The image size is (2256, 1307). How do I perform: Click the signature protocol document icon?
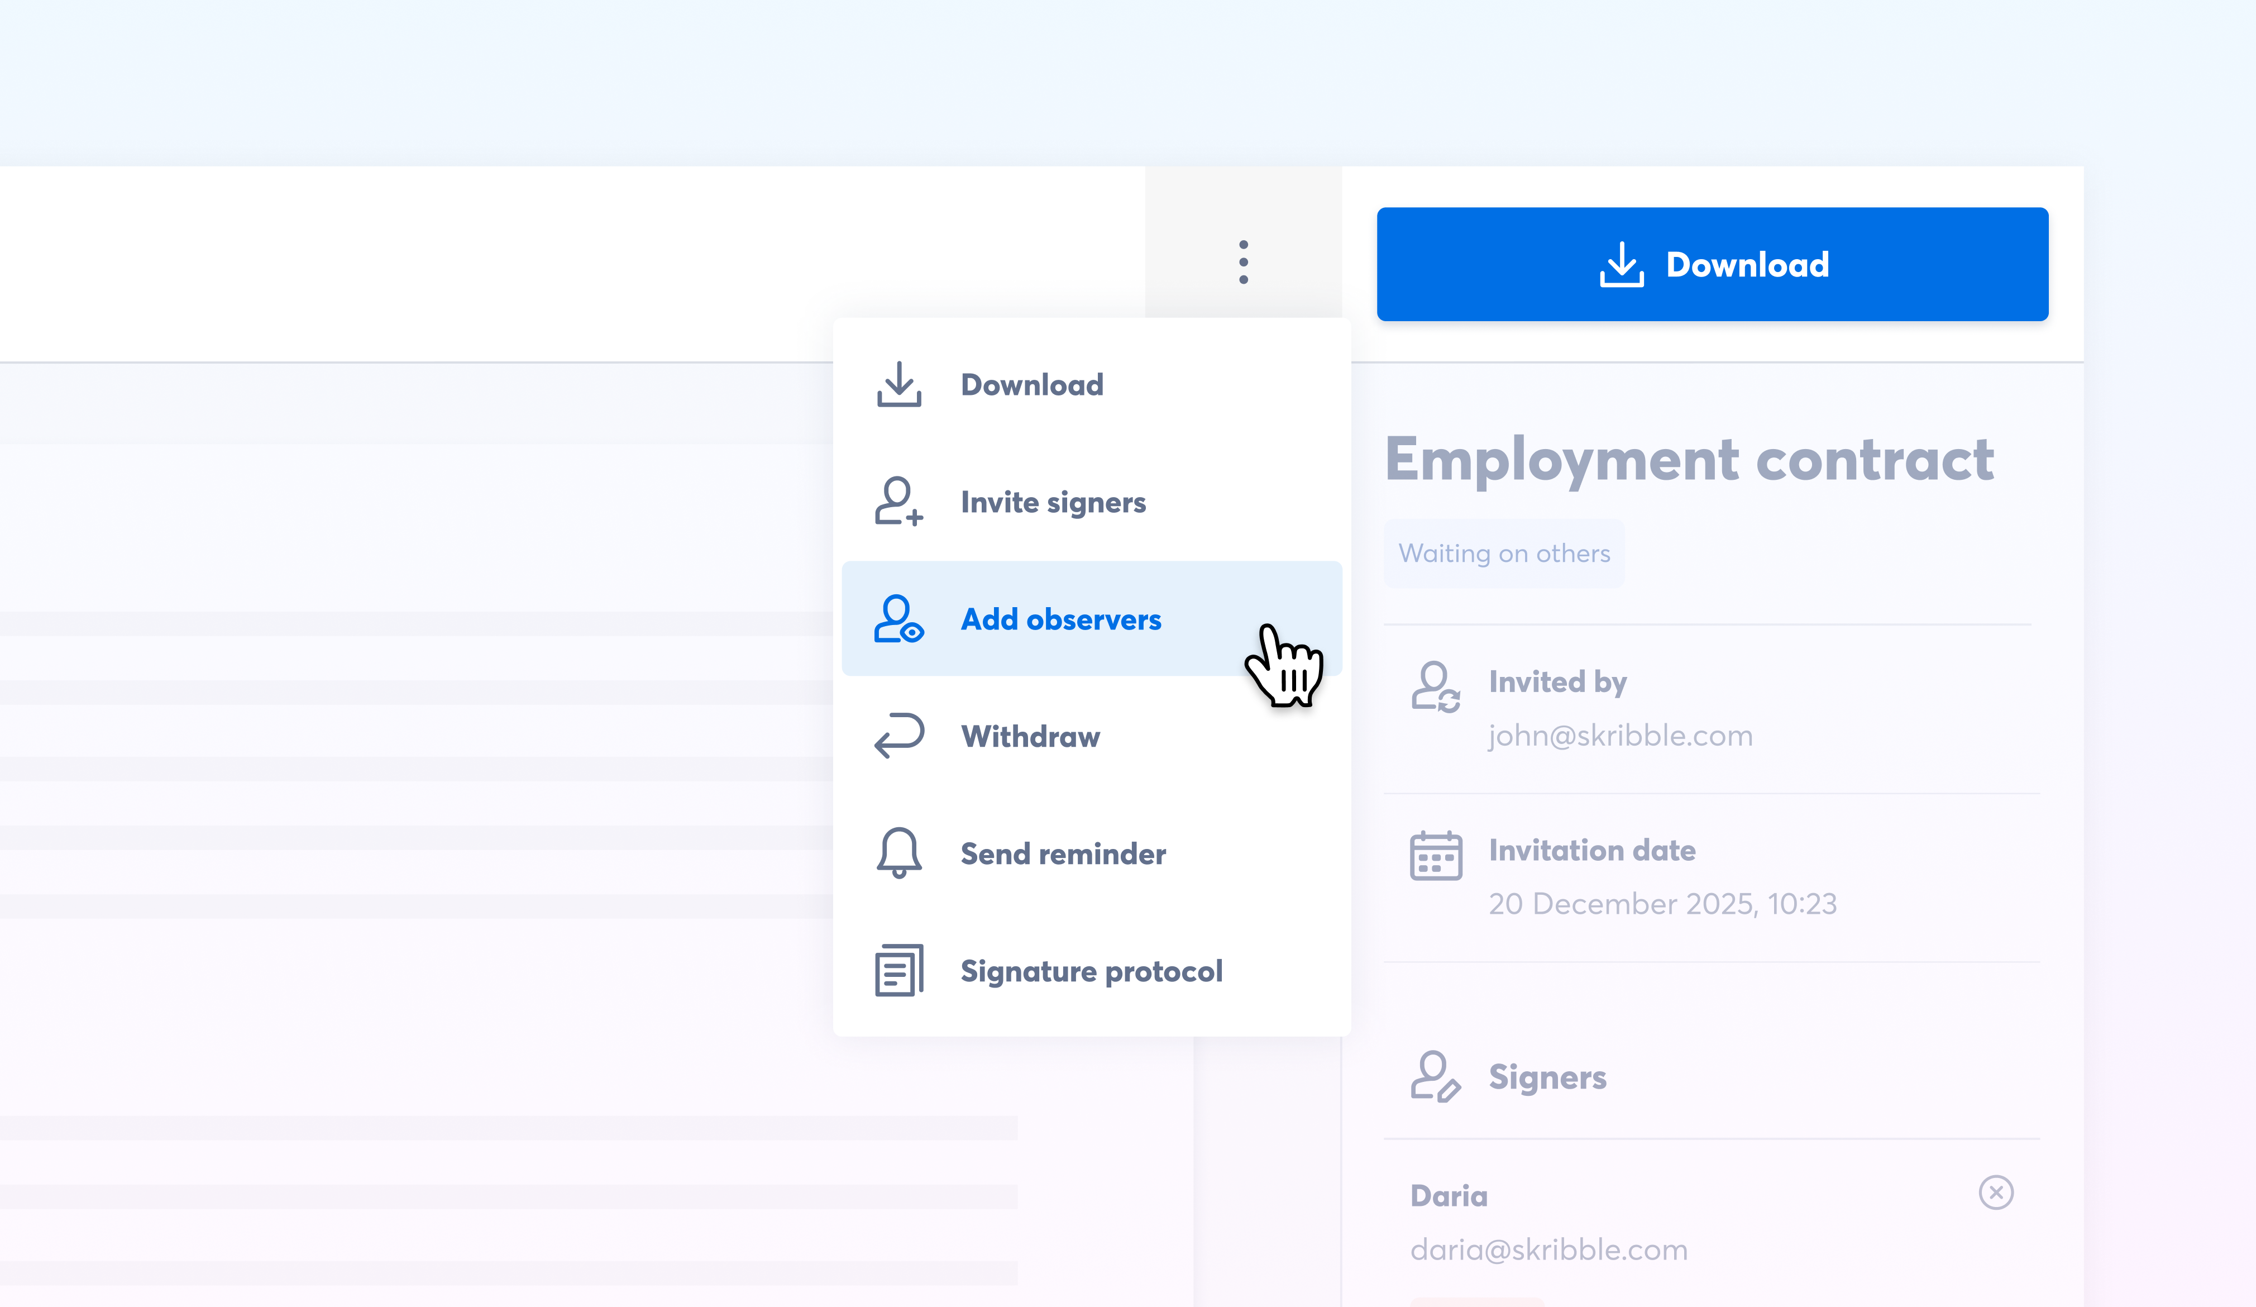pyautogui.click(x=899, y=970)
